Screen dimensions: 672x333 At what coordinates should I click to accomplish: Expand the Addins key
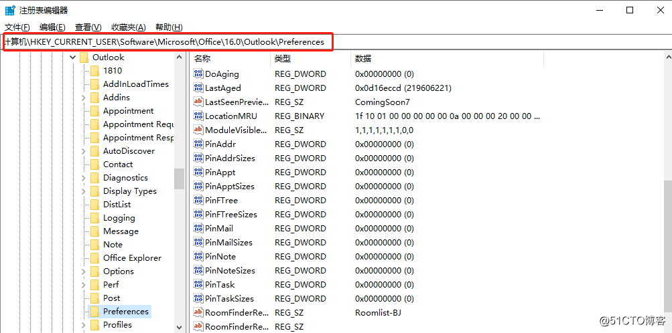(83, 98)
